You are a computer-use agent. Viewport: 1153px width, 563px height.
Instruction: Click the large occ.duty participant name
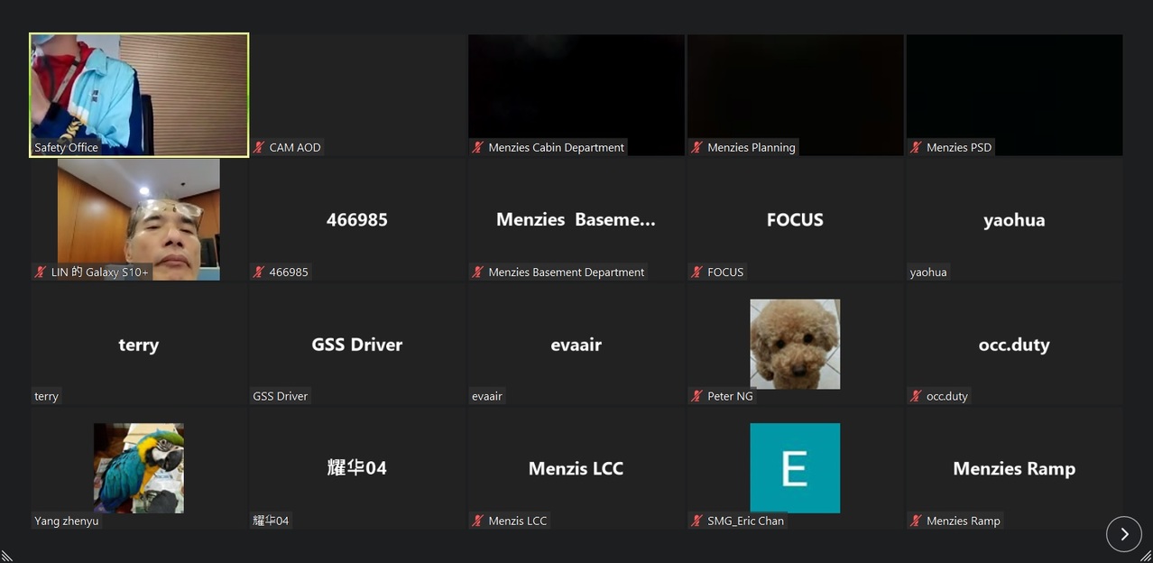tap(1014, 345)
